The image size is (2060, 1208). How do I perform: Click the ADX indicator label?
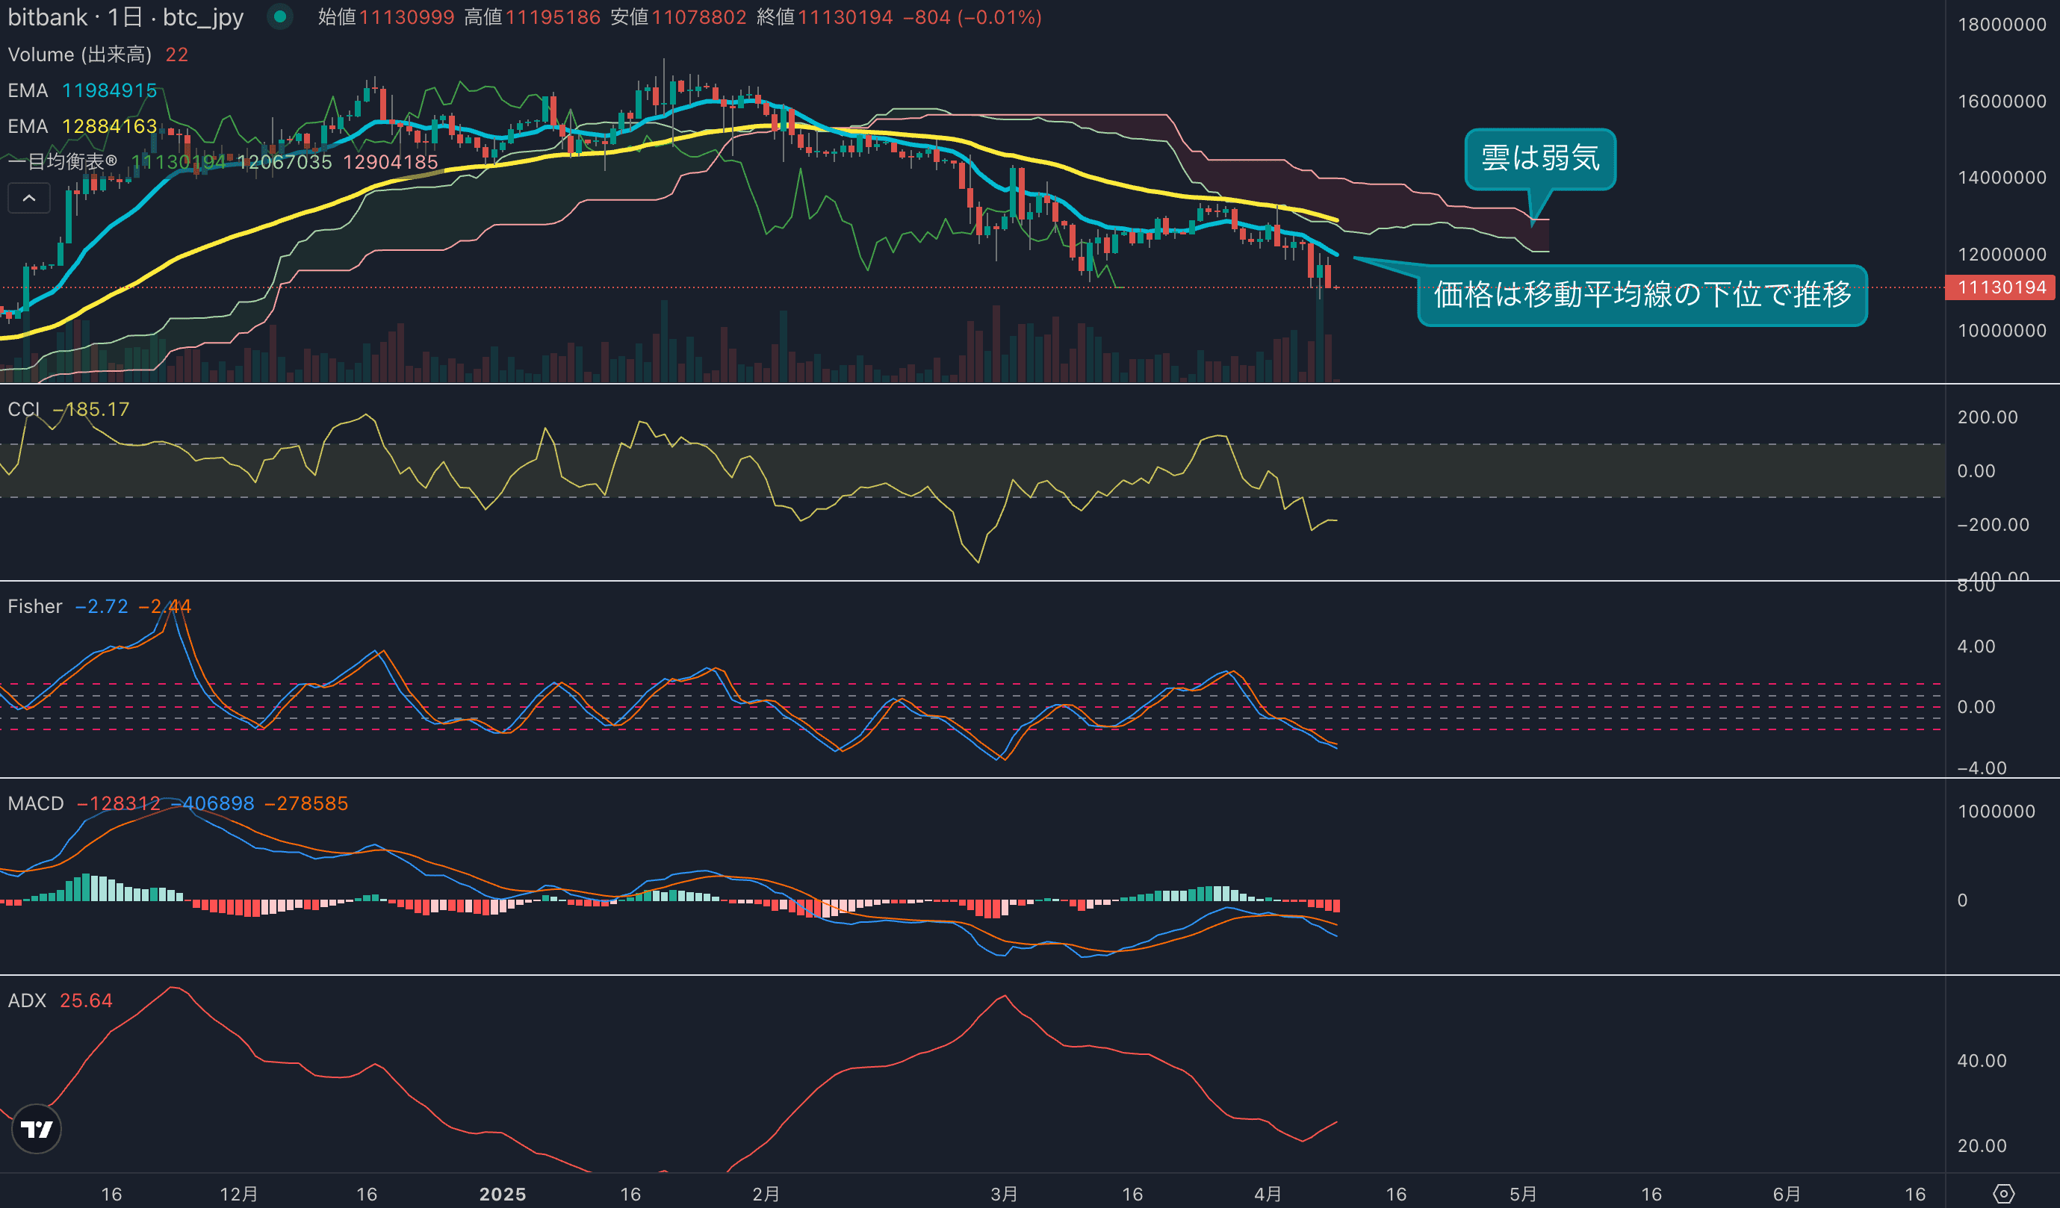tap(26, 1000)
